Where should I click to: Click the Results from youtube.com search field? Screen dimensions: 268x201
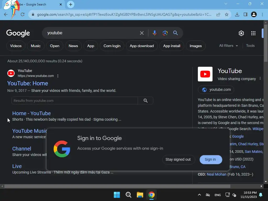click(x=75, y=101)
